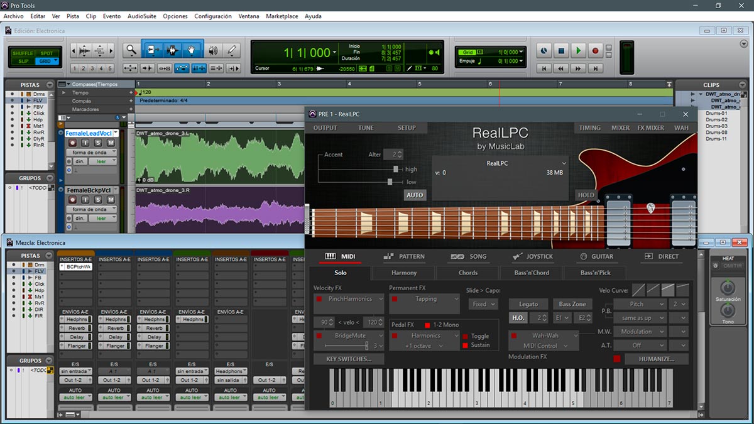
Task: Click the Online sync clock button
Action: point(544,50)
